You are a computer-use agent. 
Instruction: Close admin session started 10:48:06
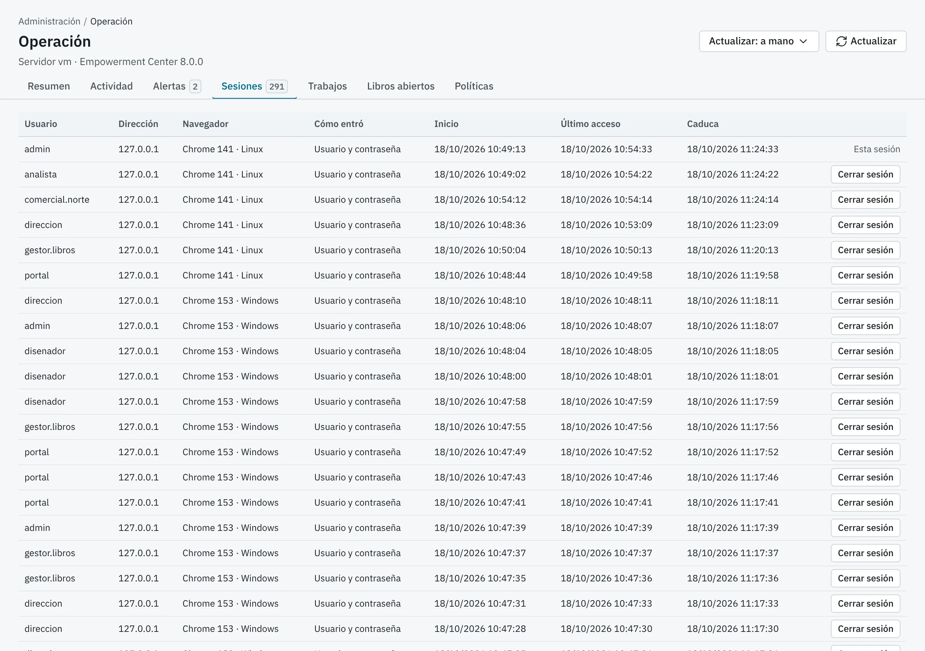pyautogui.click(x=865, y=326)
